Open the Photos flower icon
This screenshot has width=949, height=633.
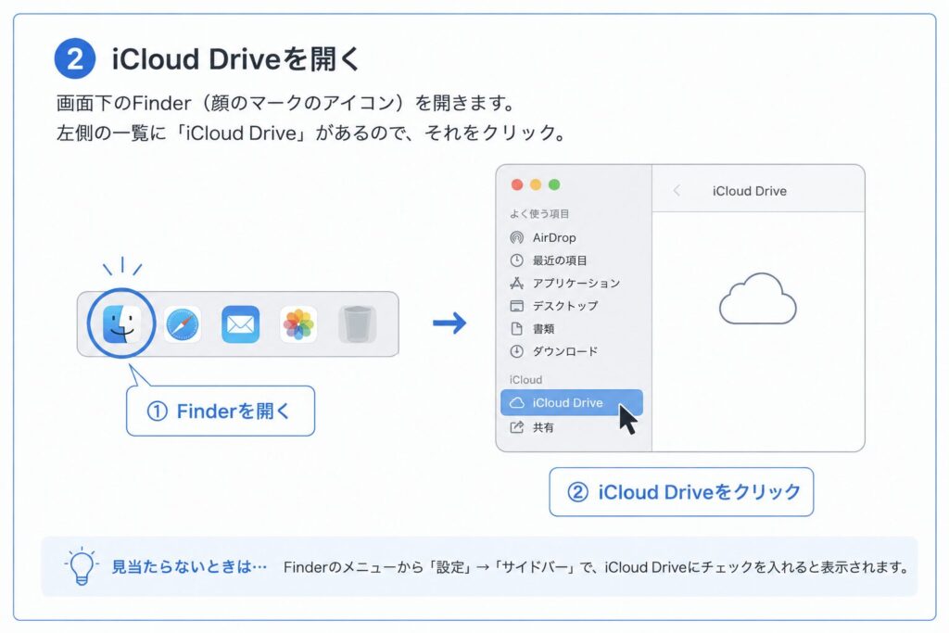click(x=298, y=324)
